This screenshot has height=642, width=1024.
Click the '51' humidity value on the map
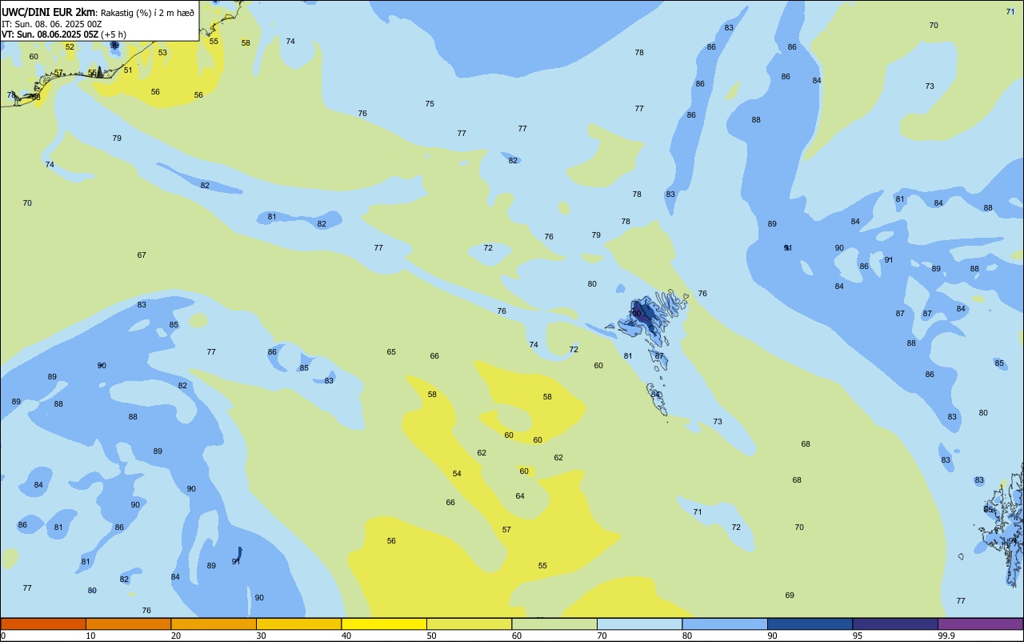pos(128,70)
